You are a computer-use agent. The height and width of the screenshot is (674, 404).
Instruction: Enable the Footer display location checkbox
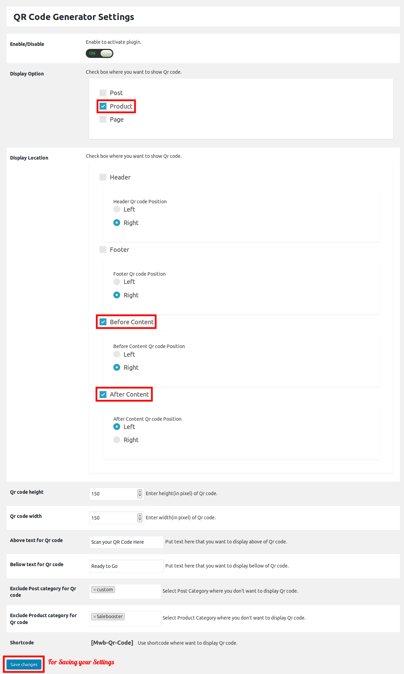103,249
